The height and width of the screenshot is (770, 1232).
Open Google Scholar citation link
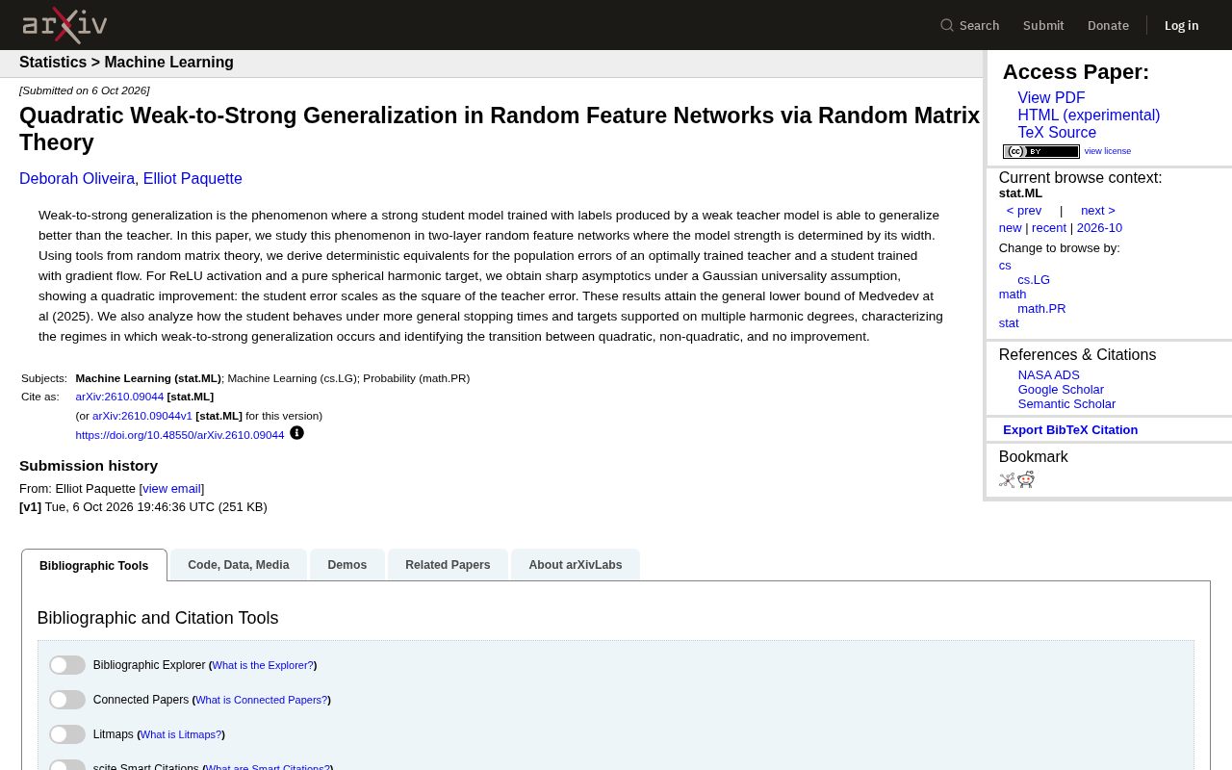click(x=1061, y=390)
